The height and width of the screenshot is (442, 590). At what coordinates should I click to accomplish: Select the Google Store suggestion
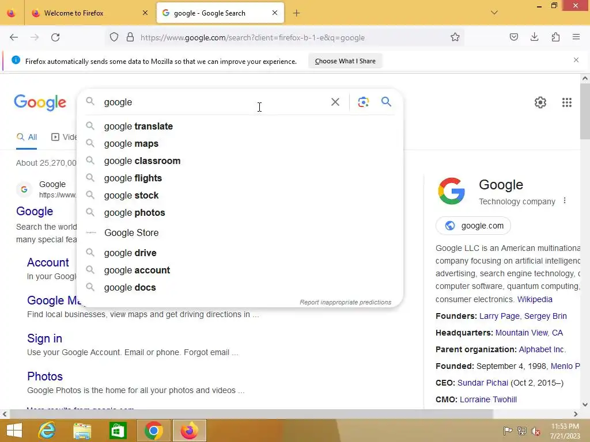(x=240, y=233)
